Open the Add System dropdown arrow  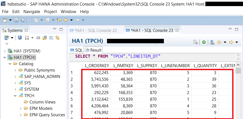click(12, 38)
